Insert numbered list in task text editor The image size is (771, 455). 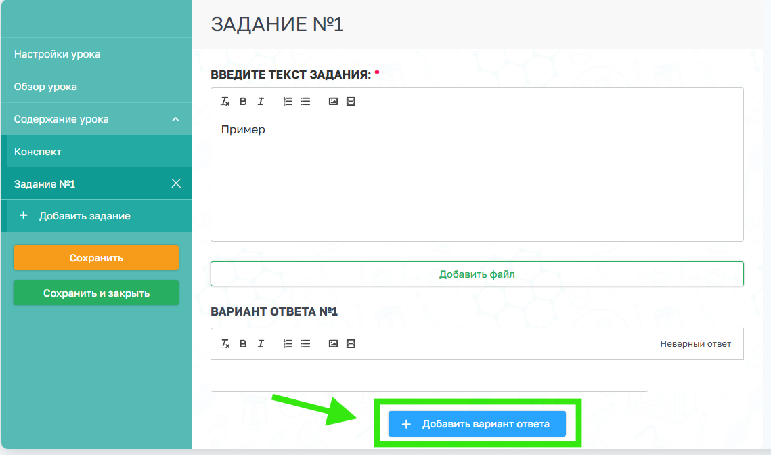pyautogui.click(x=288, y=102)
